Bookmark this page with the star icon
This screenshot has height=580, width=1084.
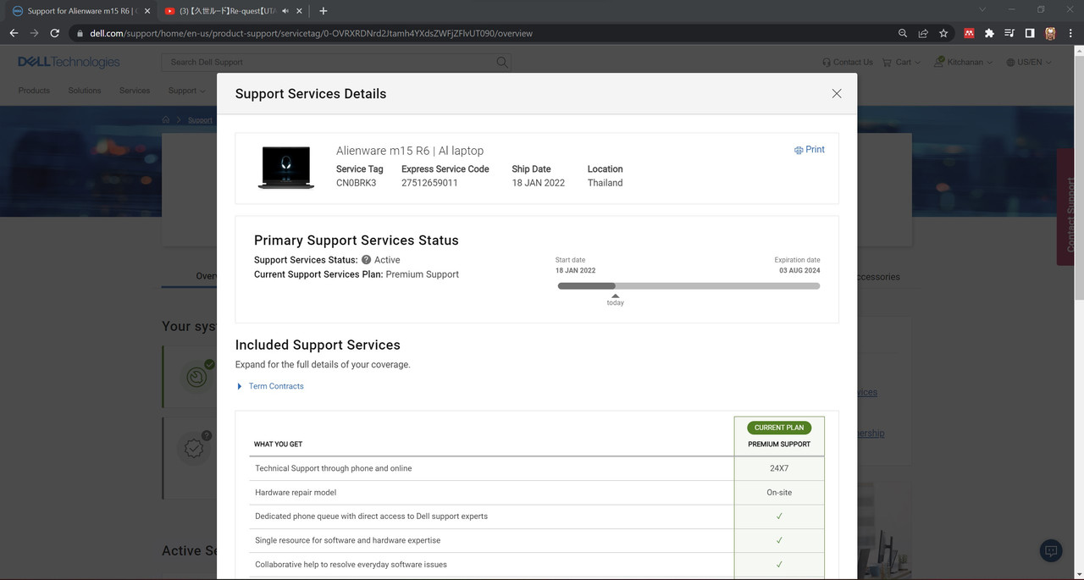(x=943, y=33)
